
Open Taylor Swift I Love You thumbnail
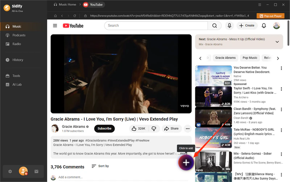click(214, 97)
